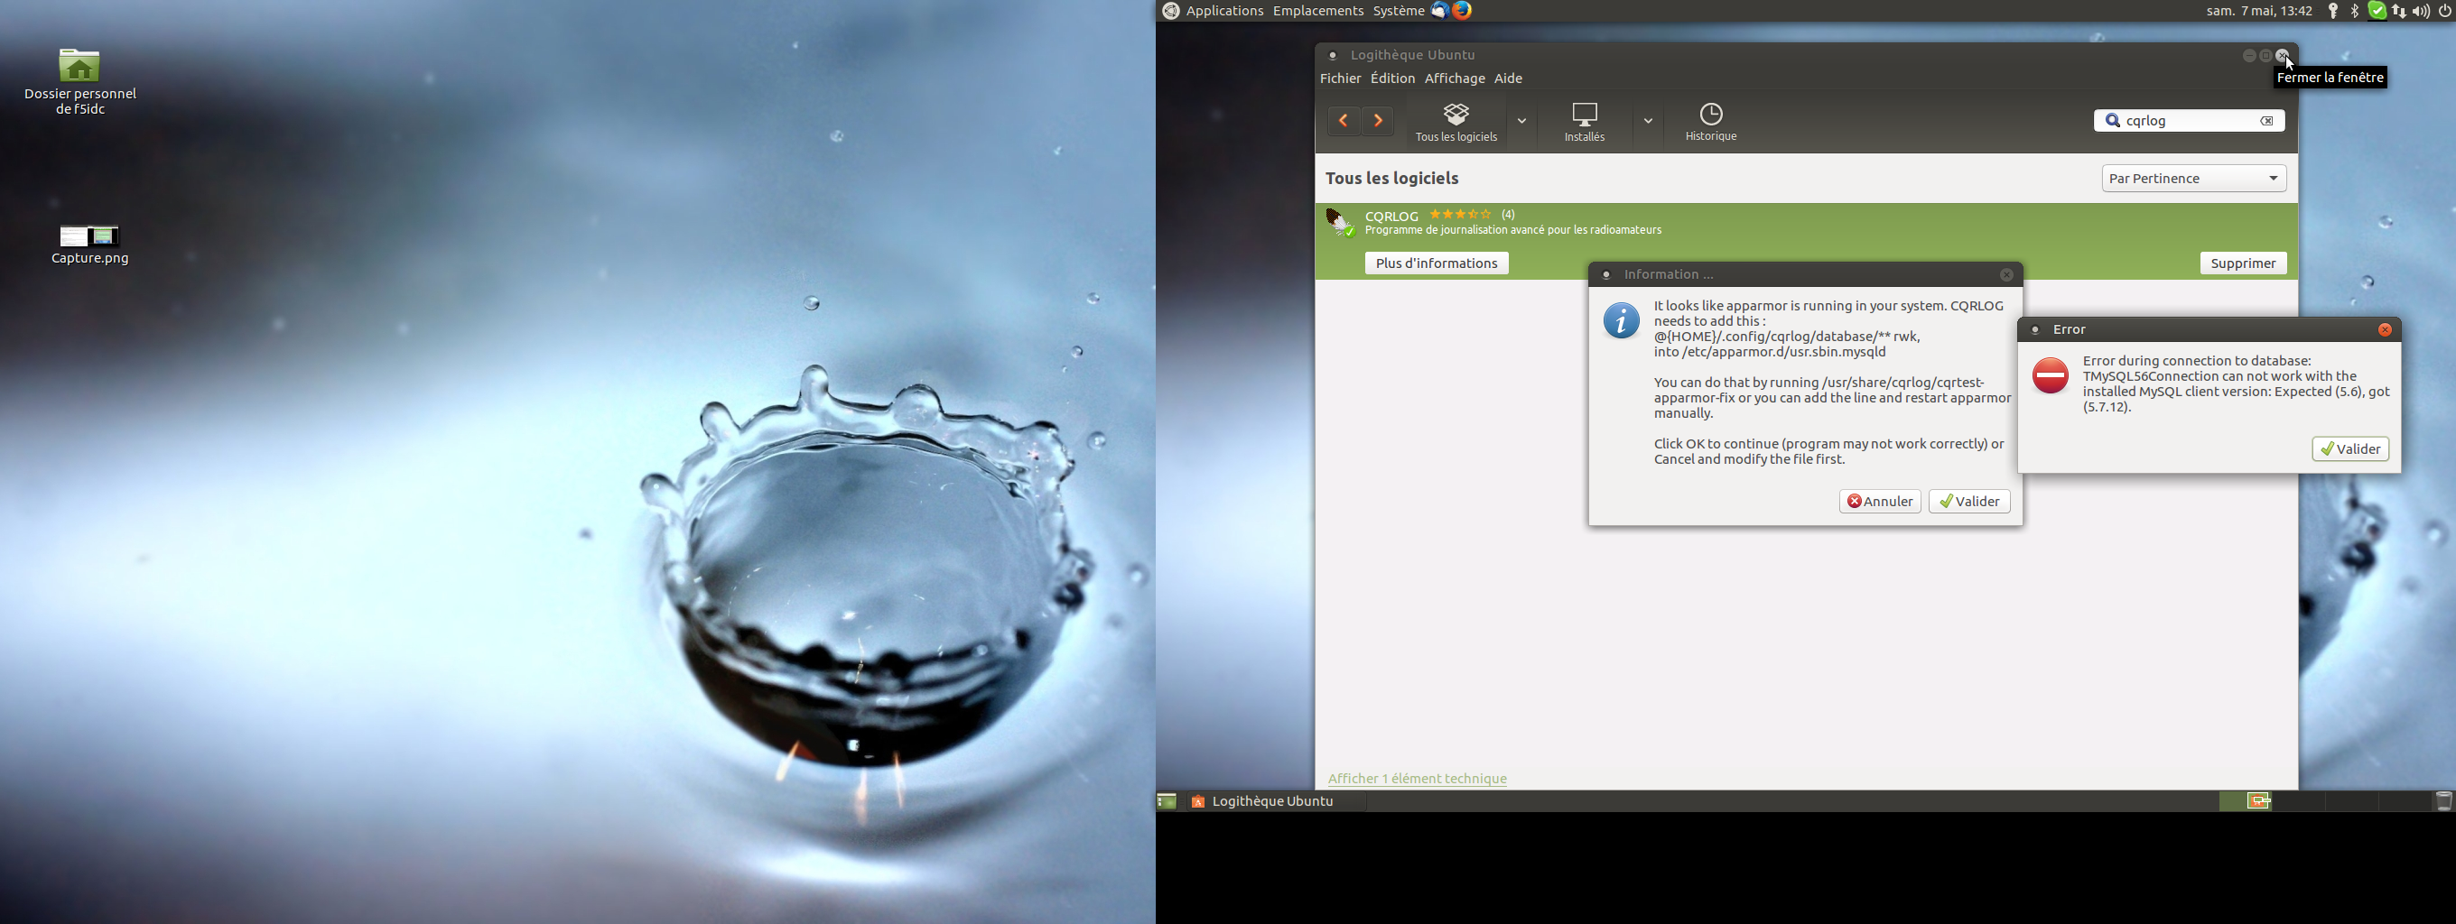Screen dimensions: 2456x924
Task: Go back with the left arrow button
Action: click(1344, 121)
